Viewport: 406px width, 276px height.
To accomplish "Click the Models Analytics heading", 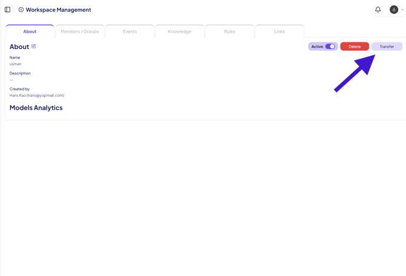I will coord(36,108).
